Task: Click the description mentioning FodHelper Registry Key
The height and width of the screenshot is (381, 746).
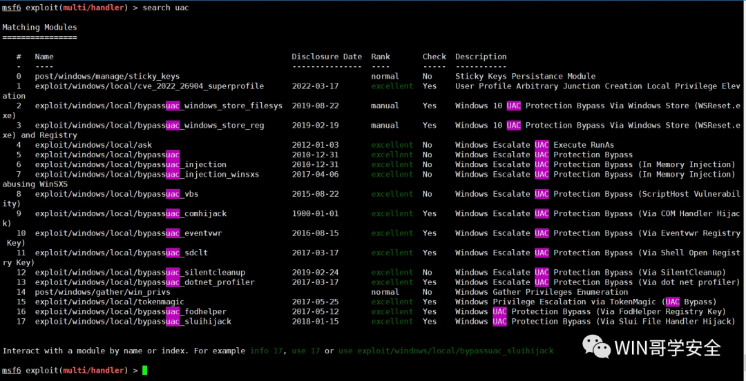Action: (x=591, y=311)
